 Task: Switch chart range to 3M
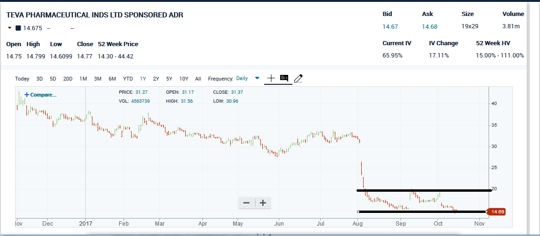coord(98,79)
